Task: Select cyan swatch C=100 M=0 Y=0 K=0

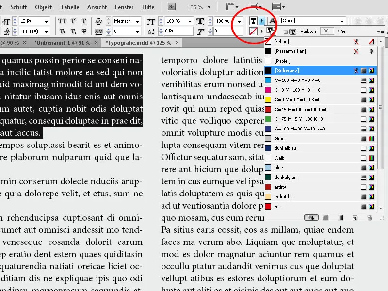Action: pyautogui.click(x=321, y=80)
